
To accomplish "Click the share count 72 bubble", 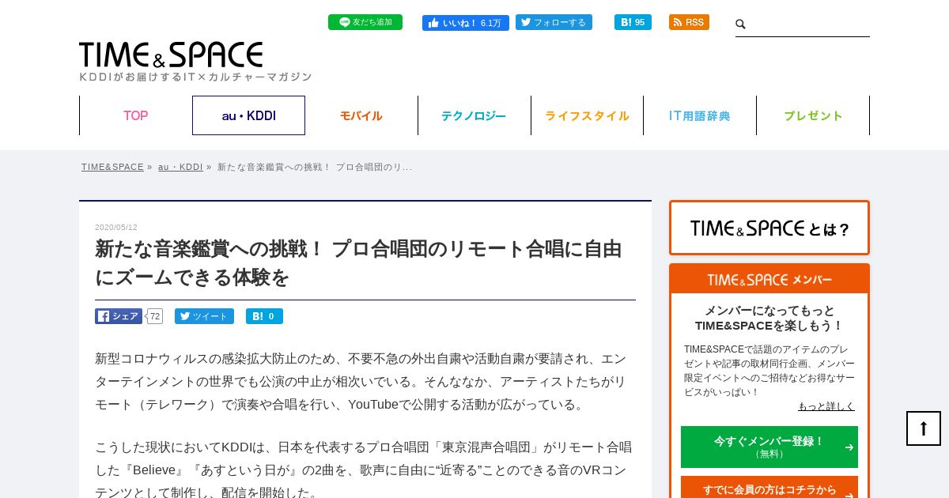I will coord(155,316).
